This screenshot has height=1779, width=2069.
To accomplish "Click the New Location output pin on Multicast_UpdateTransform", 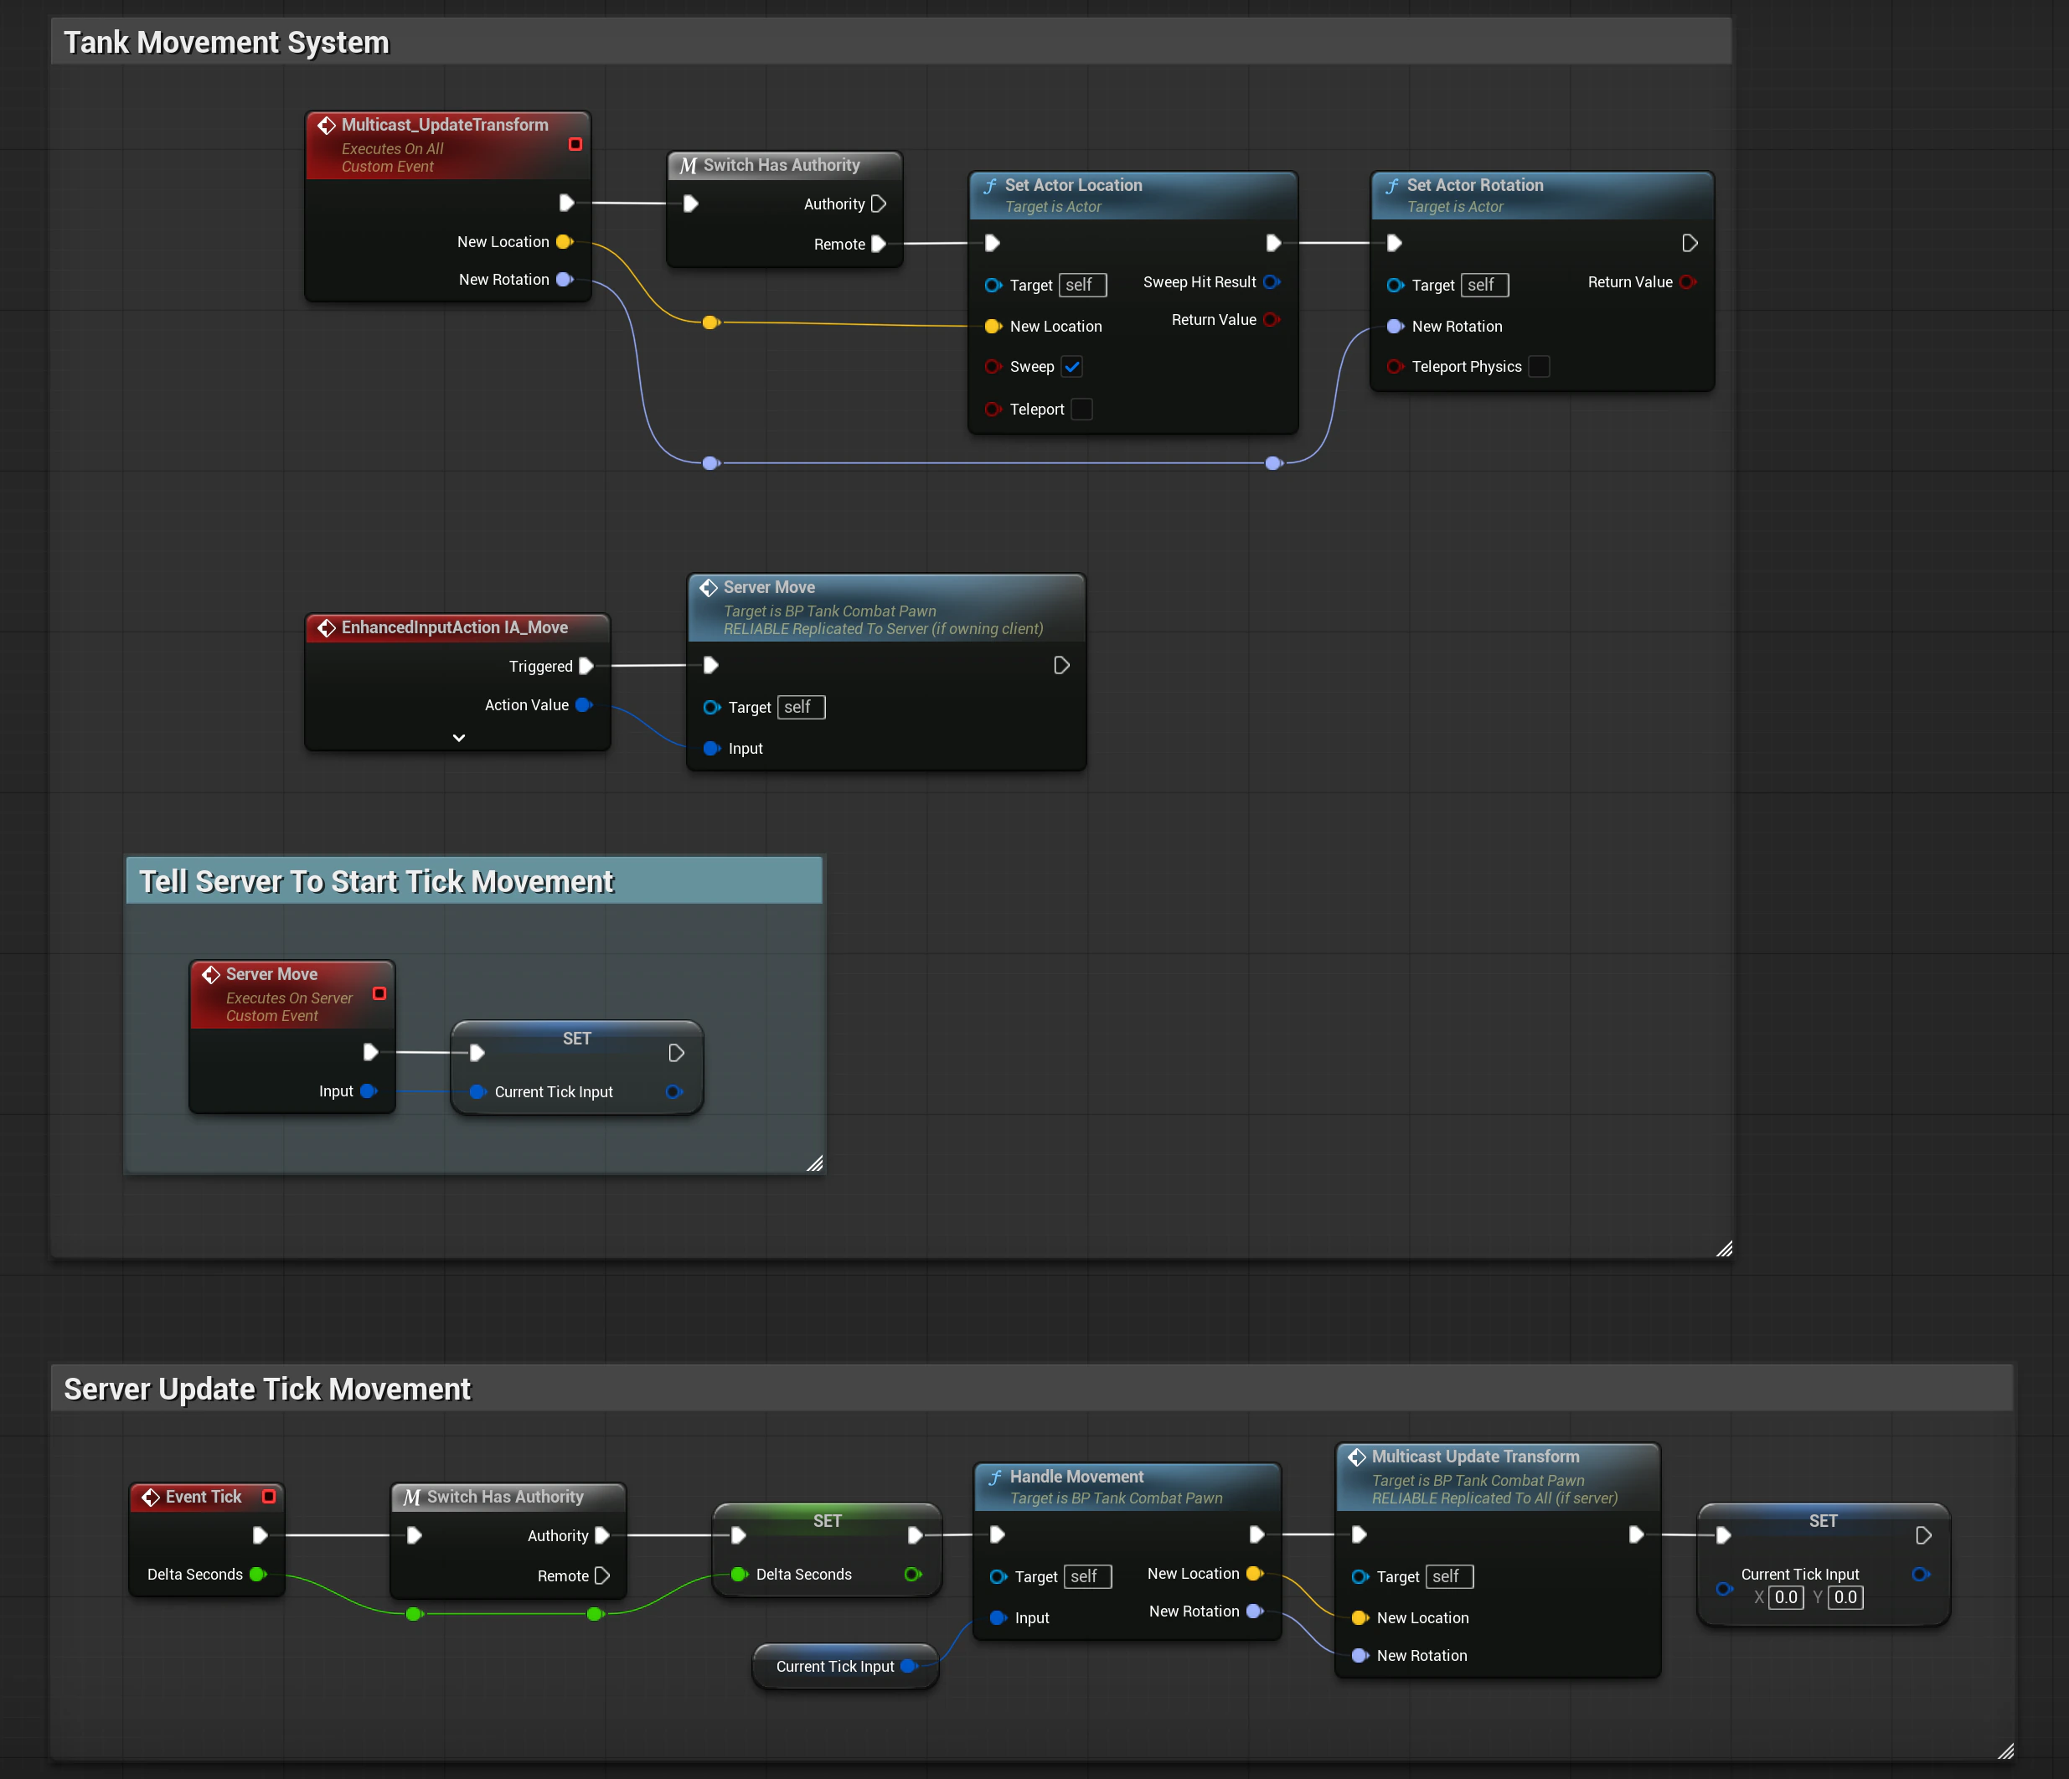I will [565, 241].
